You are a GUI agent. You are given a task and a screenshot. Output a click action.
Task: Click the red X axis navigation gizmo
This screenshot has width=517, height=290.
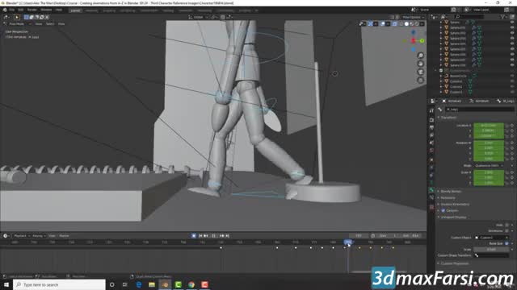click(x=413, y=41)
